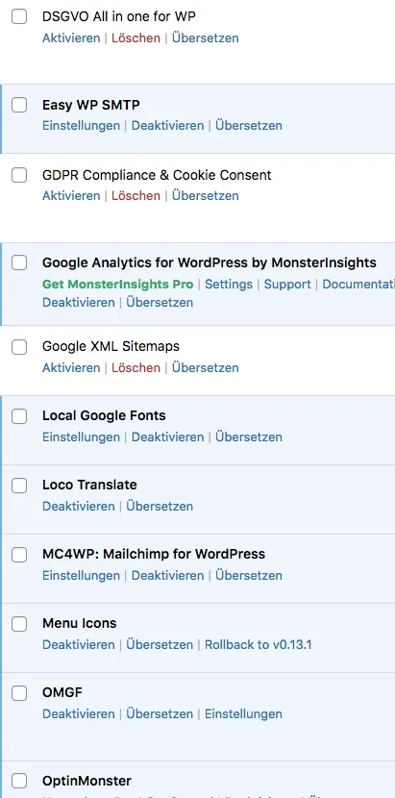The height and width of the screenshot is (798, 395).
Task: Open Einstellungen for Easy WP SMTP
Action: (81, 126)
